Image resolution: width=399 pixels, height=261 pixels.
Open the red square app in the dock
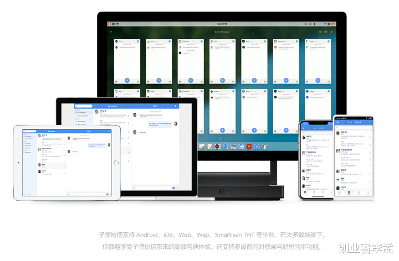pos(249,147)
